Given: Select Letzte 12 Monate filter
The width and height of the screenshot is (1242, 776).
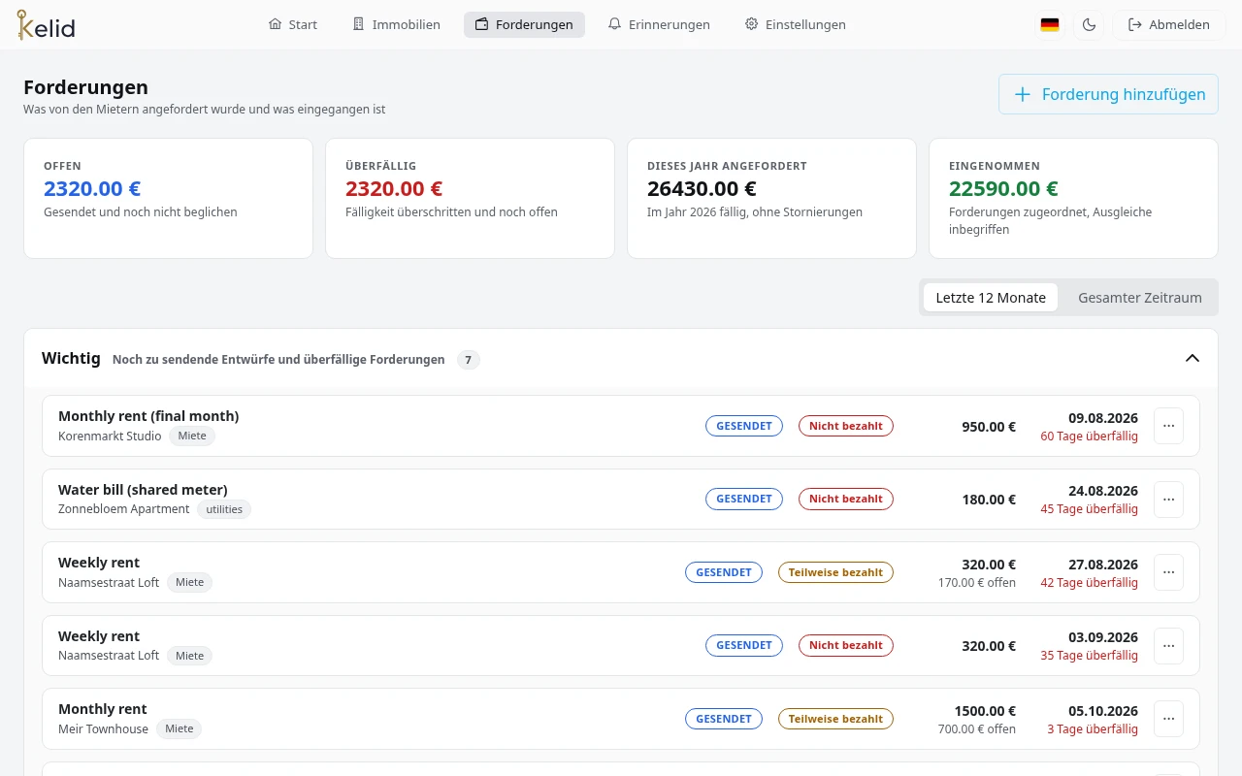Looking at the screenshot, I should point(991,298).
